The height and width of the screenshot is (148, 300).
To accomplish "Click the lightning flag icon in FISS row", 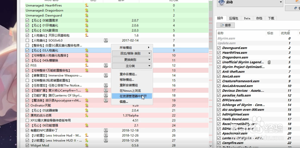I will tap(87, 65).
